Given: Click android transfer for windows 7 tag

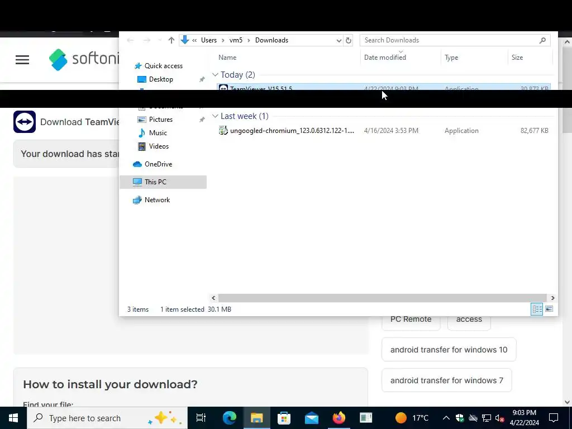Looking at the screenshot, I should click(446, 380).
